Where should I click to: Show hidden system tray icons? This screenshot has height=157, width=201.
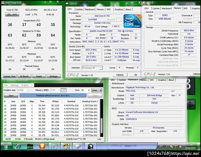[167, 147]
